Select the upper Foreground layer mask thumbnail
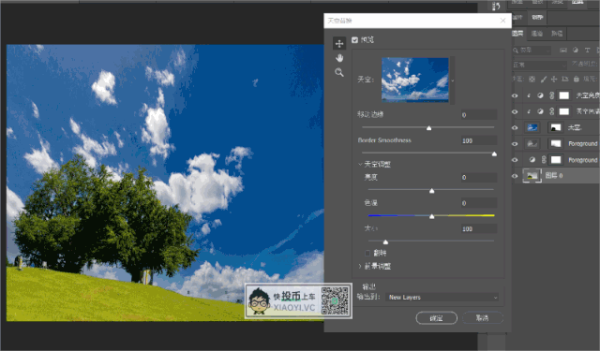600x351 pixels. point(555,143)
